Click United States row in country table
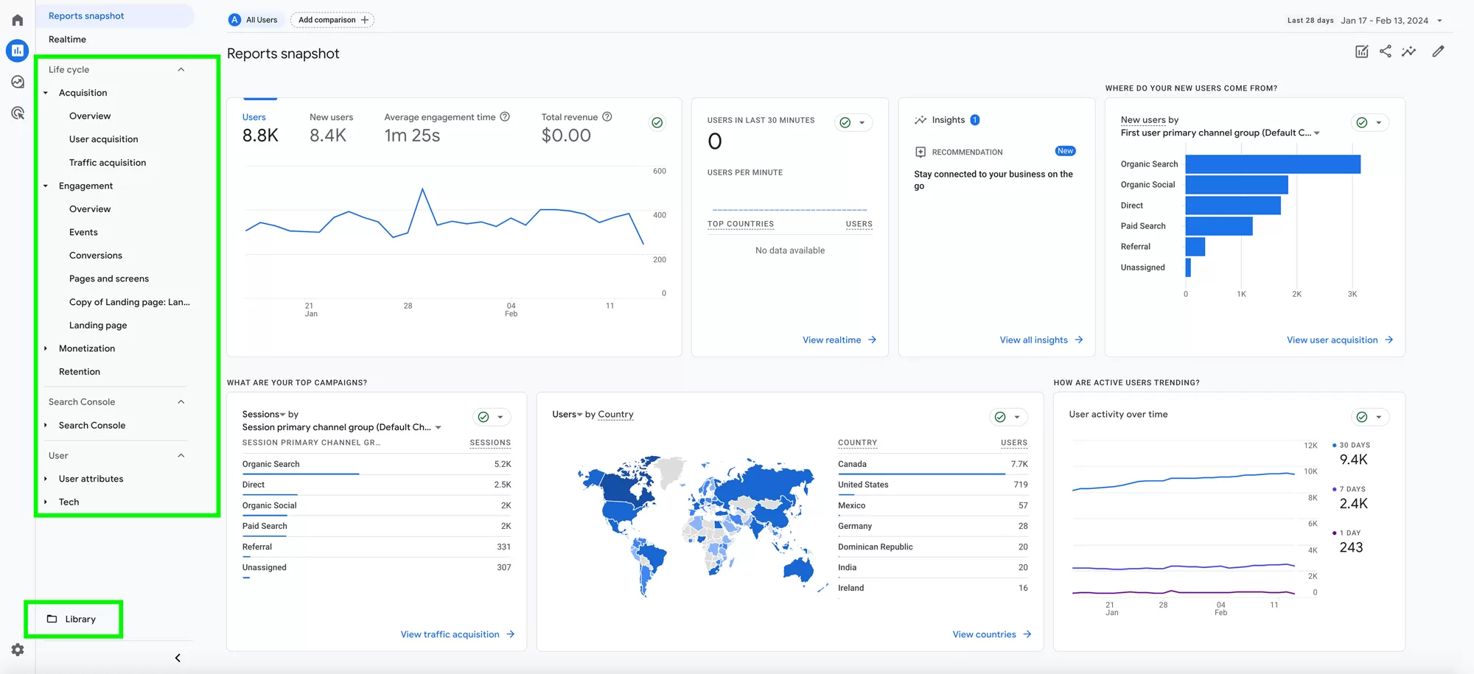Screen dimensions: 1474x674 pos(932,485)
